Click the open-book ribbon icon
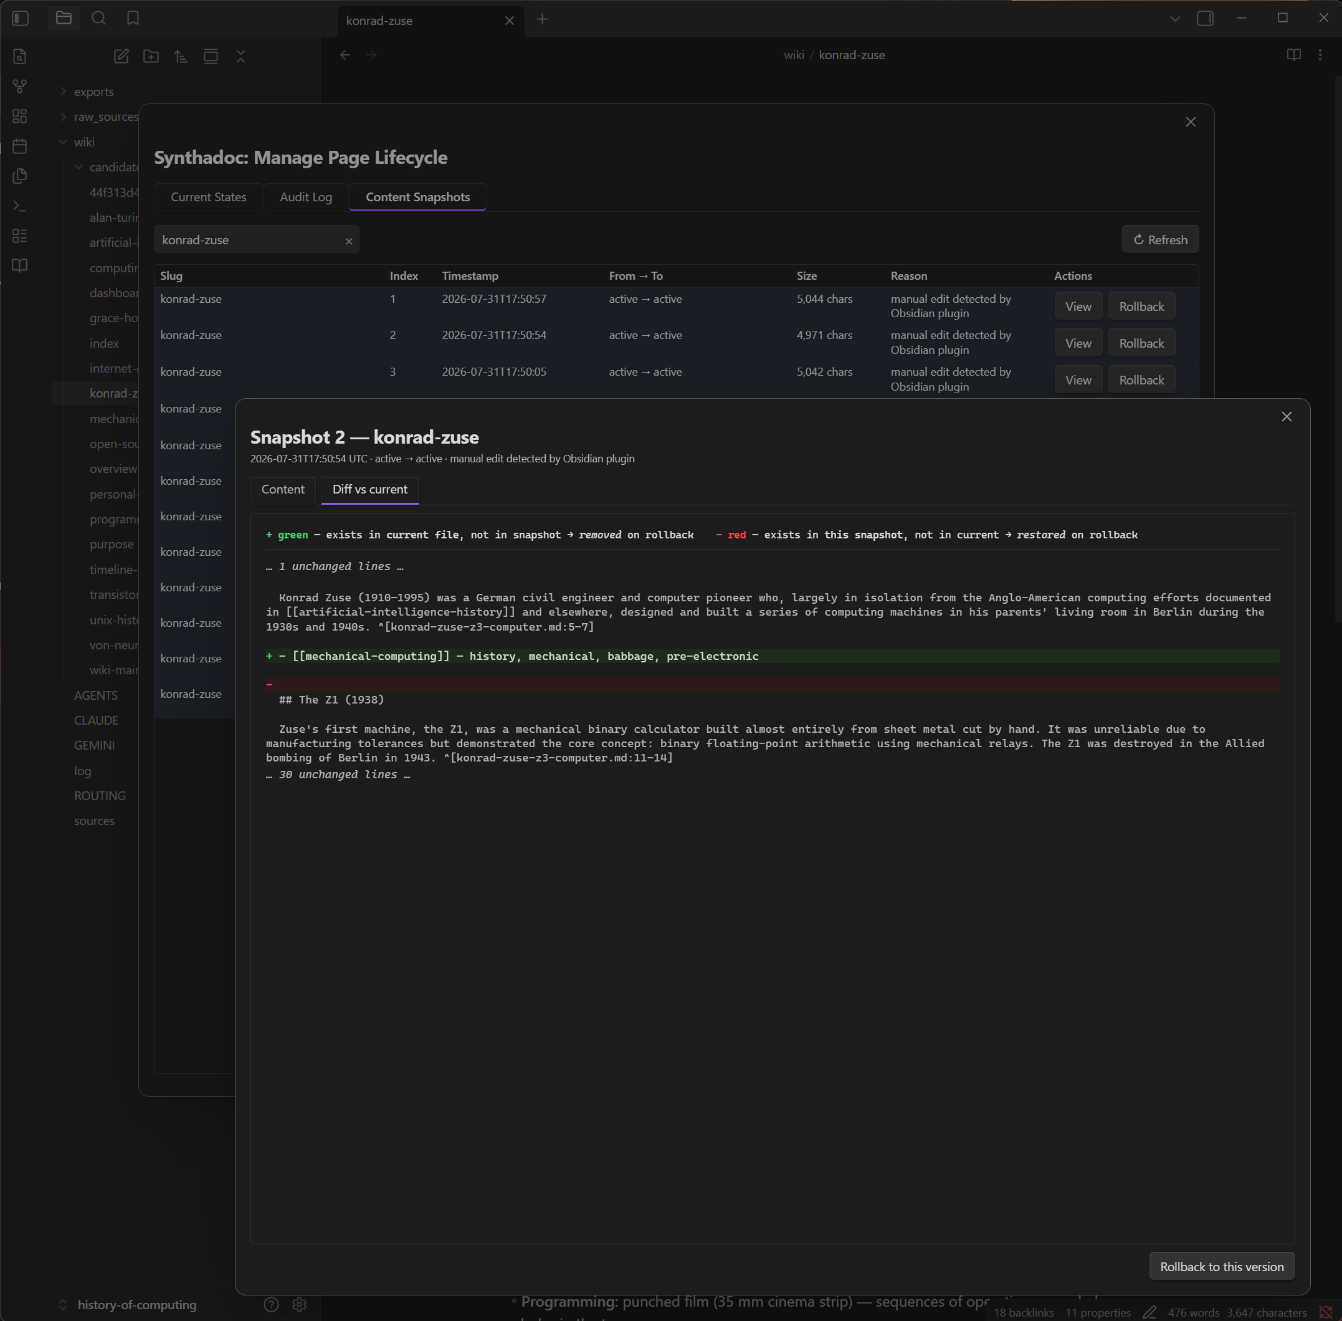Screen dimensions: 1342x1321 click(x=20, y=265)
